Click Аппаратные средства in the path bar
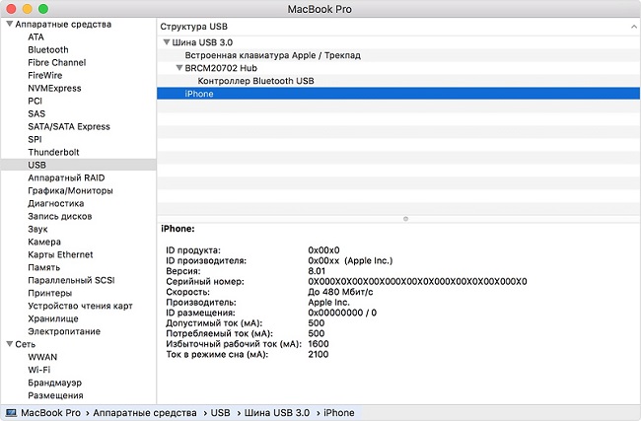641x421 pixels. tap(147, 412)
